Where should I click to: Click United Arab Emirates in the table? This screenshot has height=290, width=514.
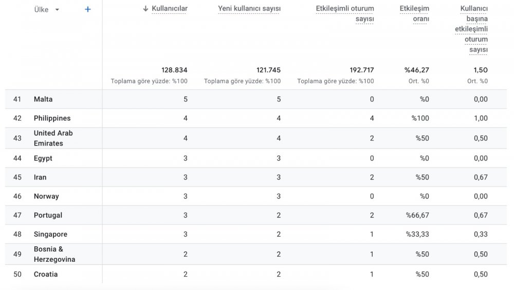[x=53, y=138]
